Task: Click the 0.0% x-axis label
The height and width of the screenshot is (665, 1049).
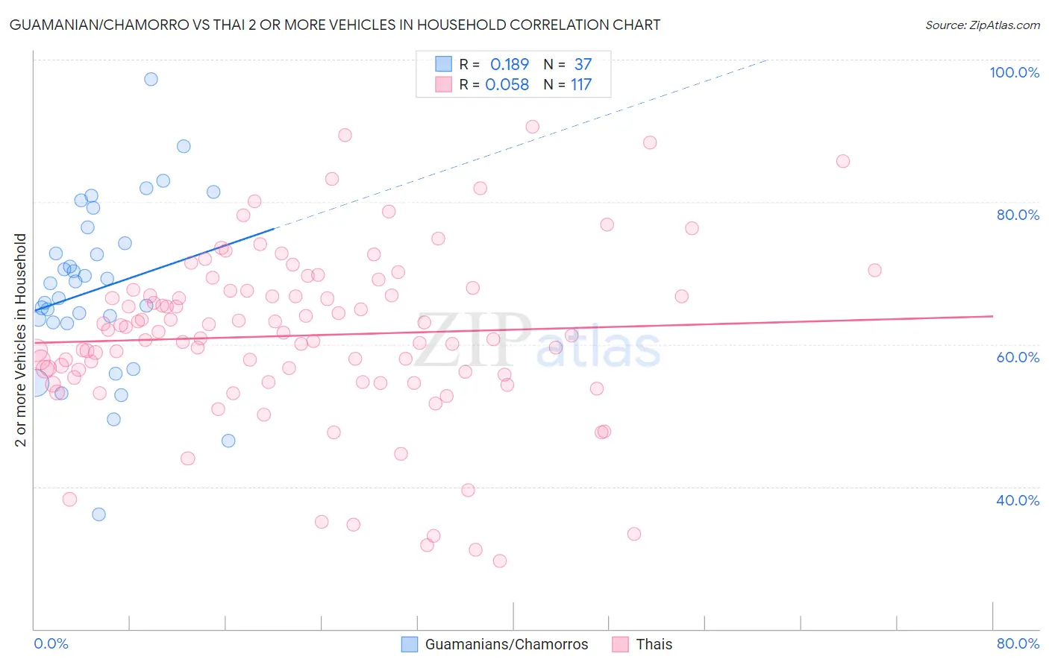Action: (x=51, y=643)
